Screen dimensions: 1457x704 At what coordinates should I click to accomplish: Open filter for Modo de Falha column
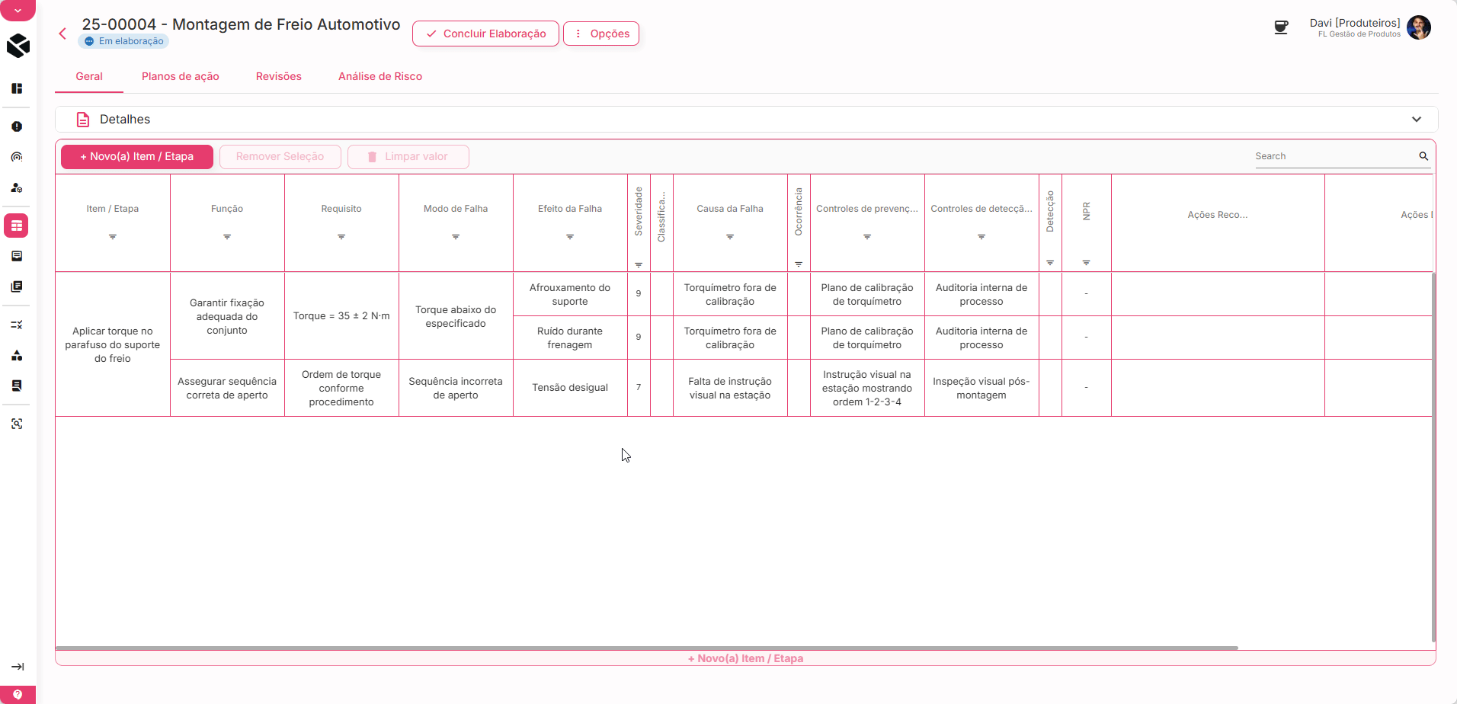point(456,237)
